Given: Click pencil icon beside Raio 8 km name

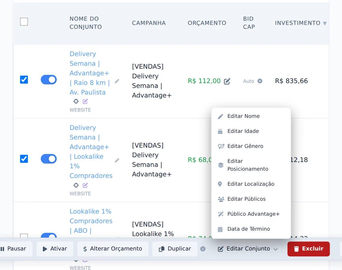Looking at the screenshot, I should coord(117,81).
